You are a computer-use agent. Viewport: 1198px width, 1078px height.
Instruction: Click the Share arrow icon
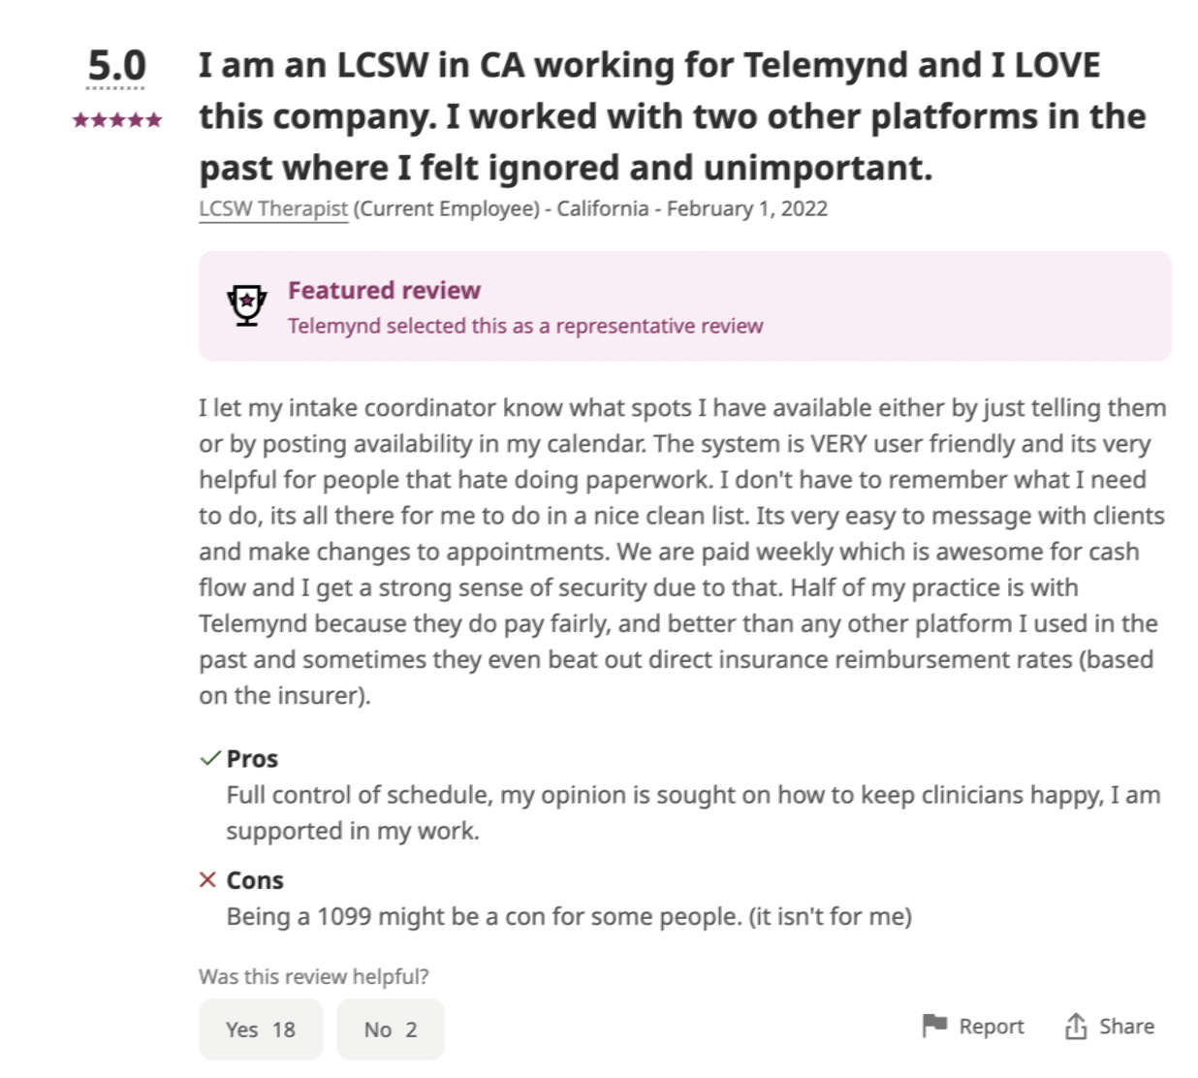coord(1076,1026)
